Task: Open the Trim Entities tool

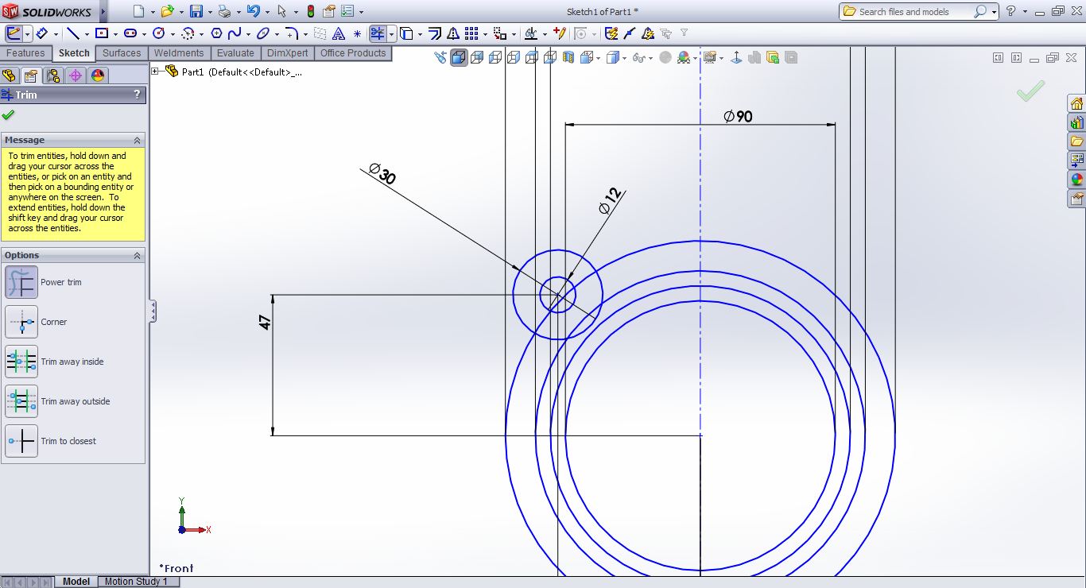Action: [x=379, y=33]
